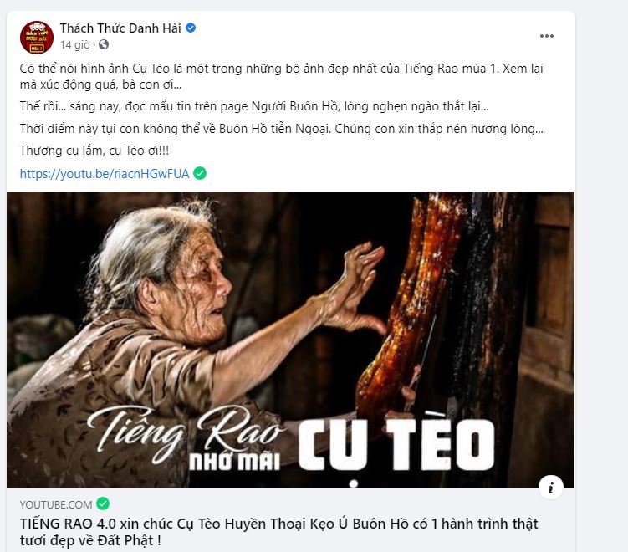This screenshot has height=552, width=628.
Task: Open the youtu.be/riacnHGwFUA link
Action: tap(105, 173)
